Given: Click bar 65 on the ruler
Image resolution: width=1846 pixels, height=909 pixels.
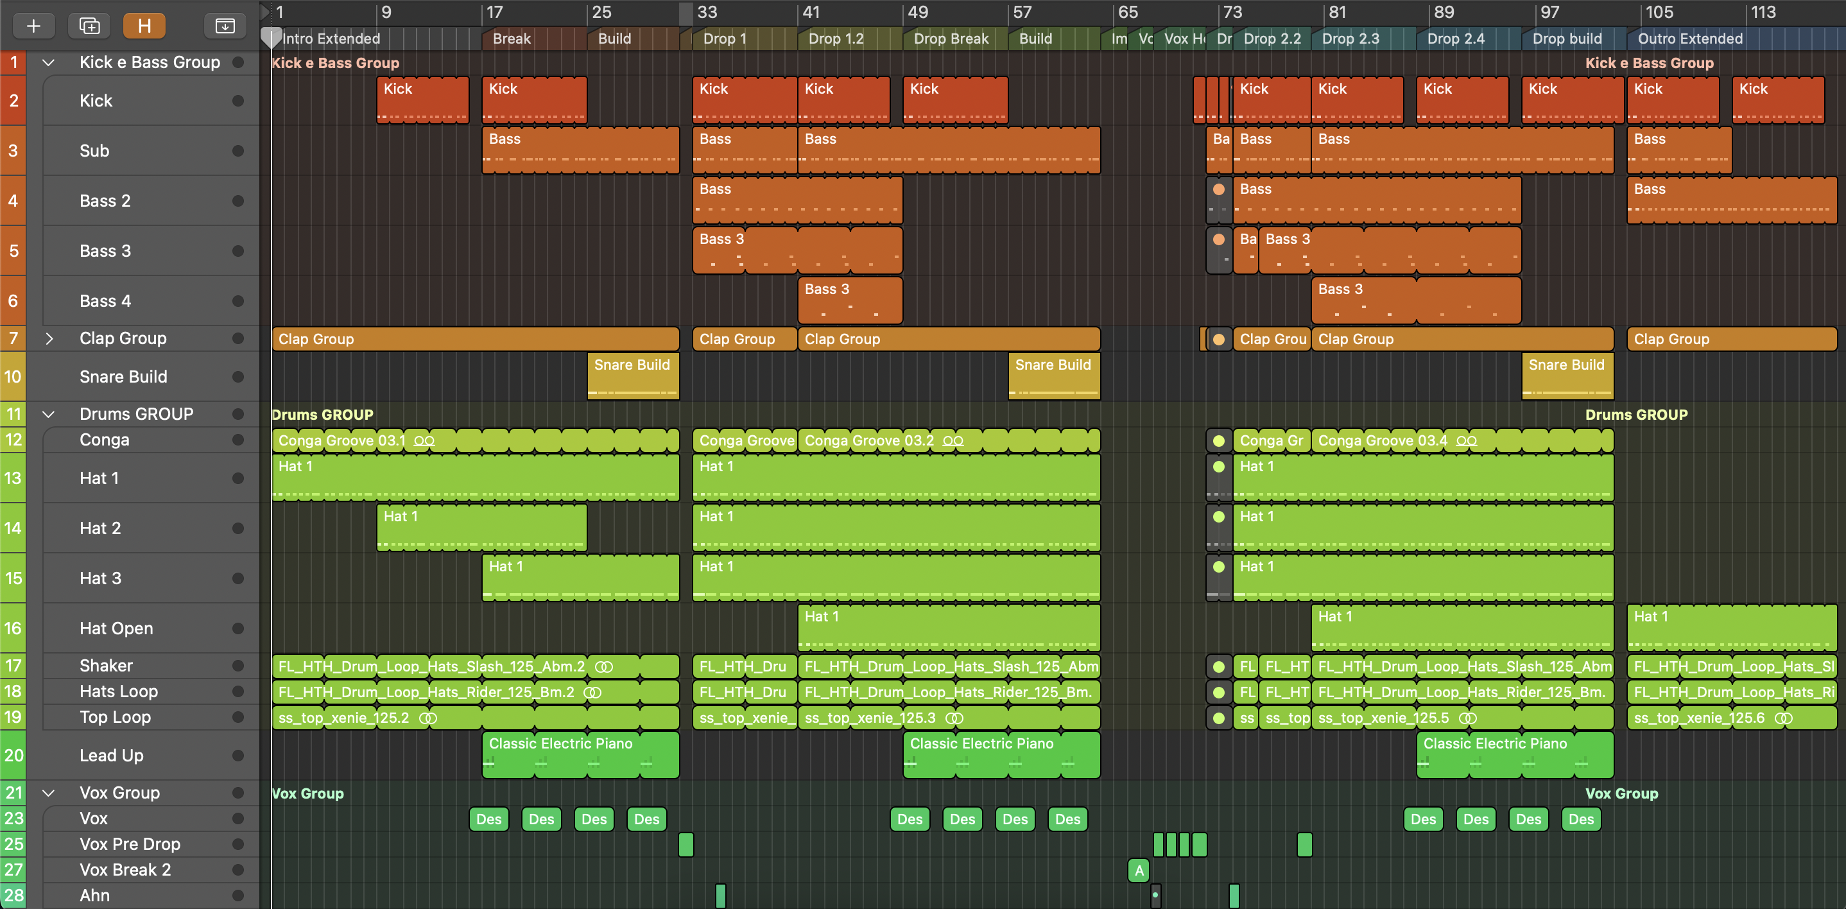Looking at the screenshot, I should click(x=1128, y=12).
